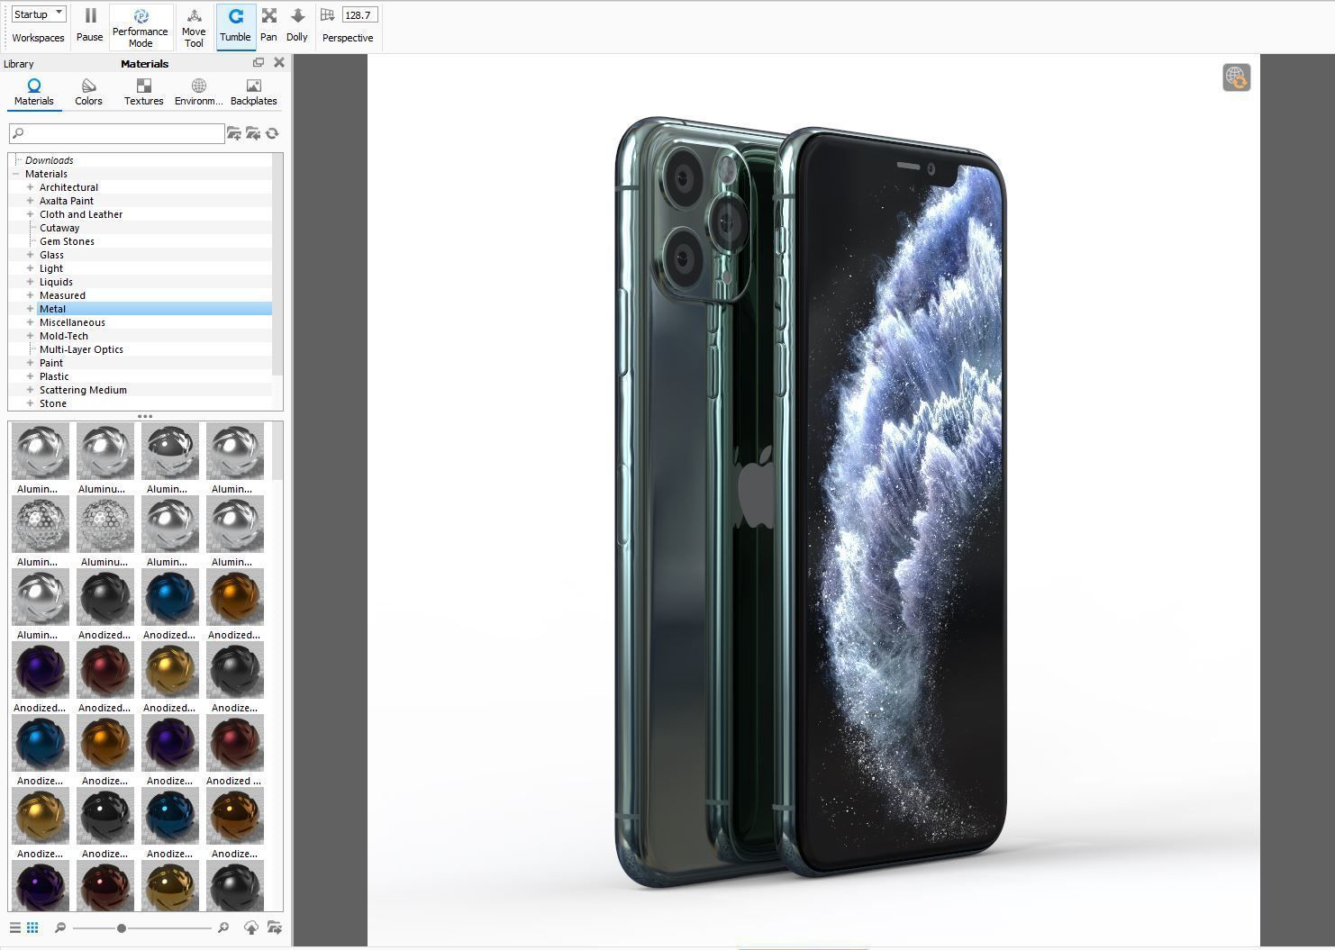This screenshot has height=950, width=1335.
Task: Switch to the Materials tab
Action: tap(34, 92)
